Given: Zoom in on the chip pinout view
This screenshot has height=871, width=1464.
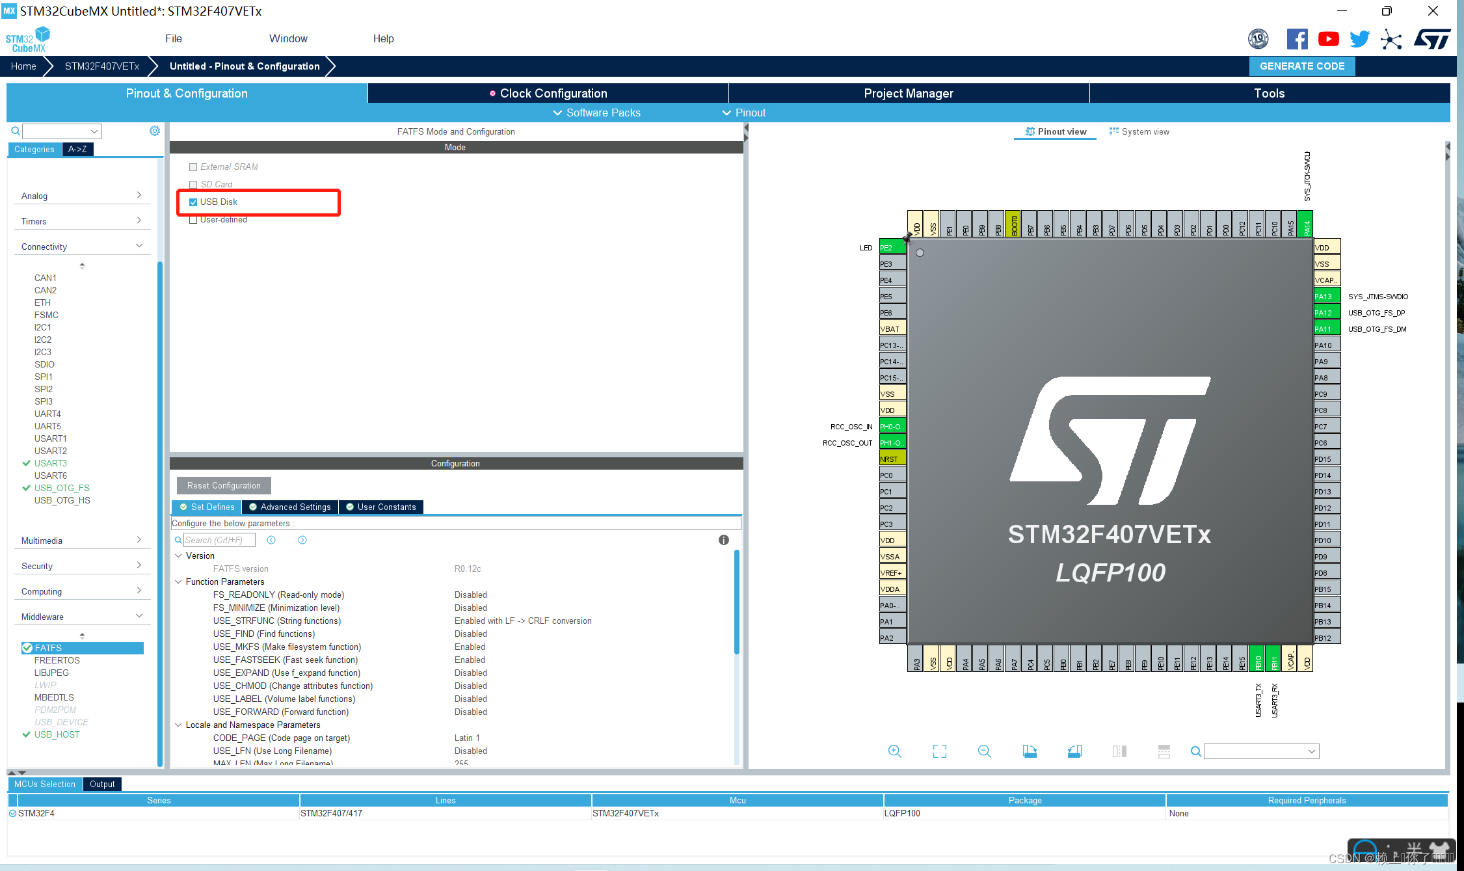Looking at the screenshot, I should (894, 751).
